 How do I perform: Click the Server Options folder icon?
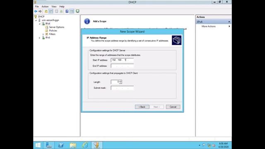click(47, 27)
